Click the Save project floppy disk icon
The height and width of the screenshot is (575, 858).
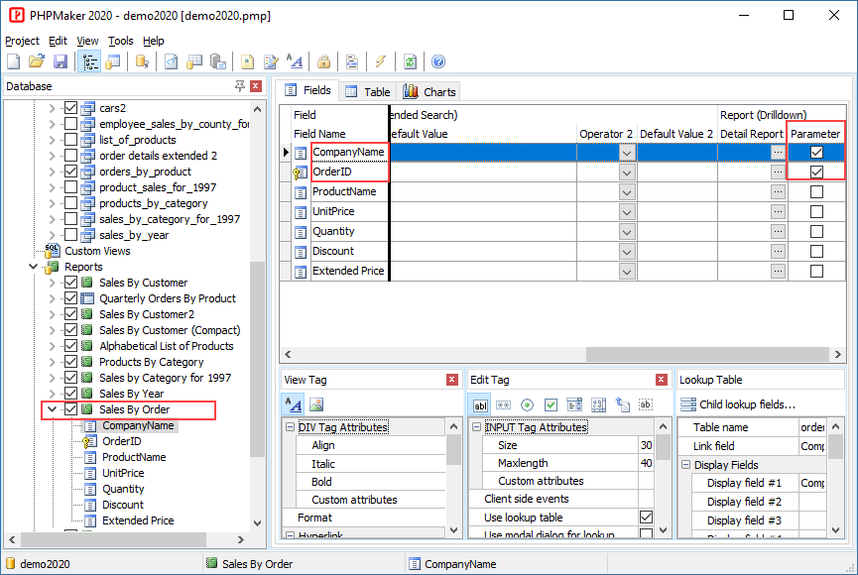click(x=61, y=62)
